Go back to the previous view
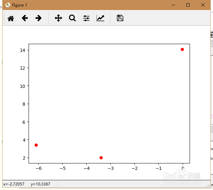The image size is (213, 190). pyautogui.click(x=25, y=18)
